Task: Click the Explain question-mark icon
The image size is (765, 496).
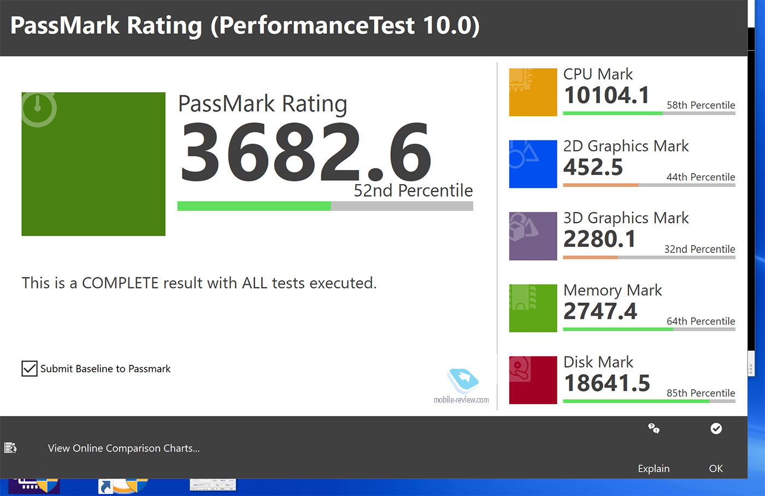Action: [x=654, y=428]
